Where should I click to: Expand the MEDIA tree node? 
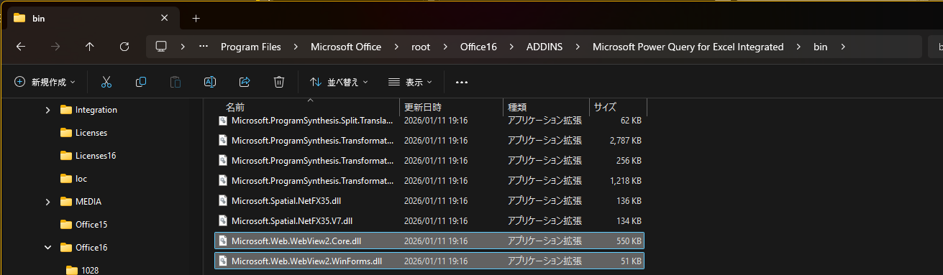tap(47, 202)
